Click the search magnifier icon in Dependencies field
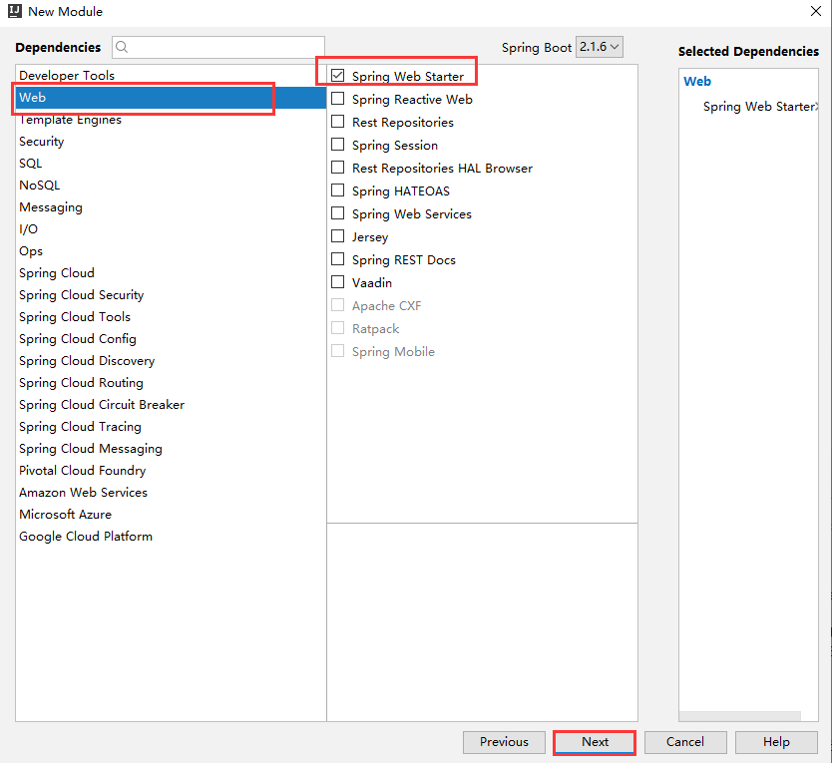Image resolution: width=832 pixels, height=763 pixels. pos(122,47)
